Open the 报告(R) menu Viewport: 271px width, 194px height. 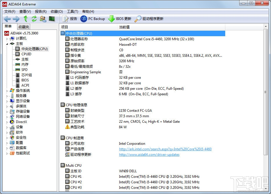(x=41, y=11)
